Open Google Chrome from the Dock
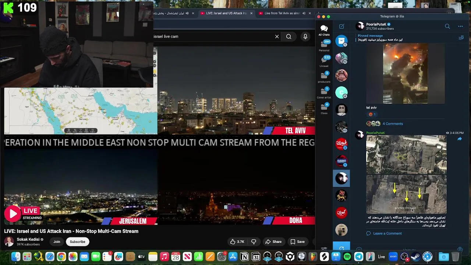This screenshot has width=471, height=265. [x=61, y=257]
